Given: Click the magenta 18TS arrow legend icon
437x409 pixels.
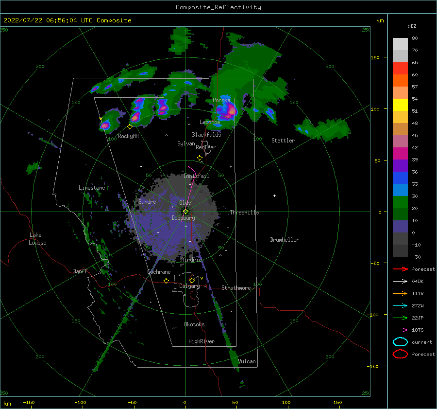Looking at the screenshot, I should [x=400, y=330].
